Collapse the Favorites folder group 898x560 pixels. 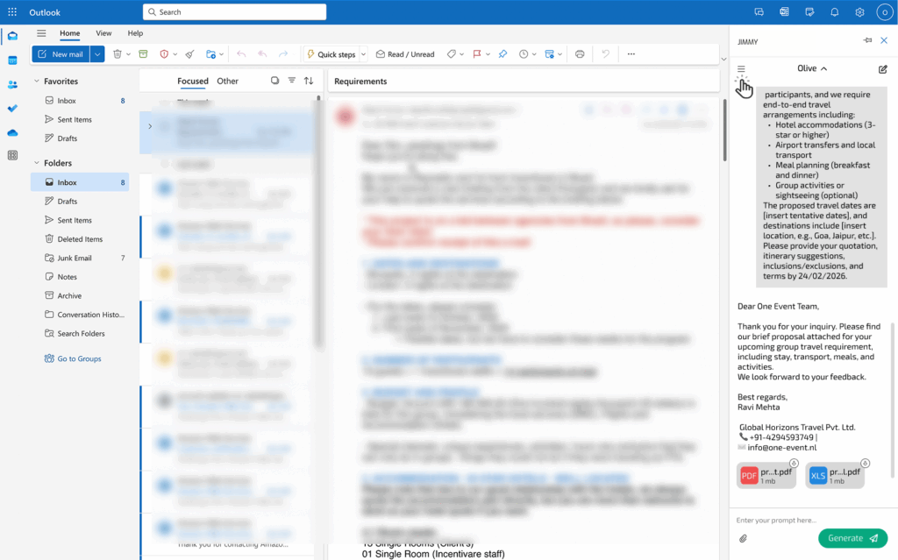tap(37, 82)
